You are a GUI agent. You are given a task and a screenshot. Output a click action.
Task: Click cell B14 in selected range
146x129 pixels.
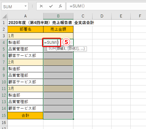click(58, 108)
